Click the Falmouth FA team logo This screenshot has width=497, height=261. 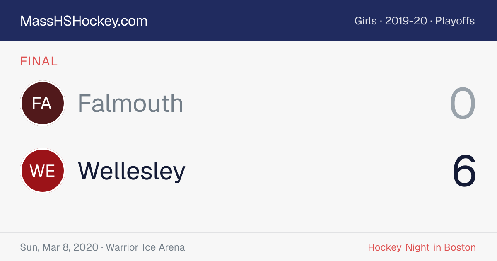pos(43,103)
